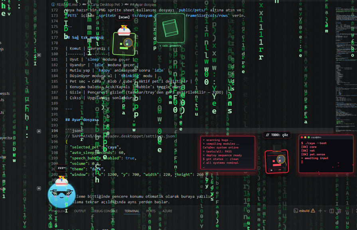The width and height of the screenshot is (357, 230).
Task: Click the zzz~ sleep speech bubble
Action: coord(61,168)
